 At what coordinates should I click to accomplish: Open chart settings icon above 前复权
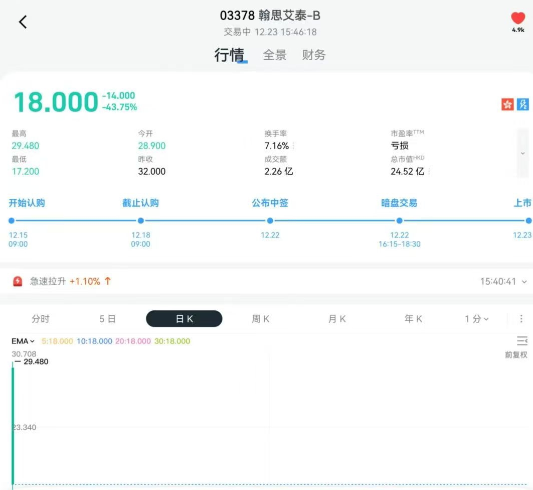[522, 341]
